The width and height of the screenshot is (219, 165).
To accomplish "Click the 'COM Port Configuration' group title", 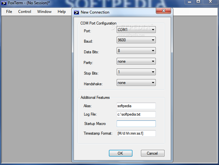I will (x=98, y=23).
